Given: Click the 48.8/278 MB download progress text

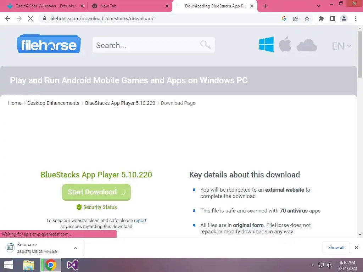Looking at the screenshot, I should pyautogui.click(x=37, y=252).
